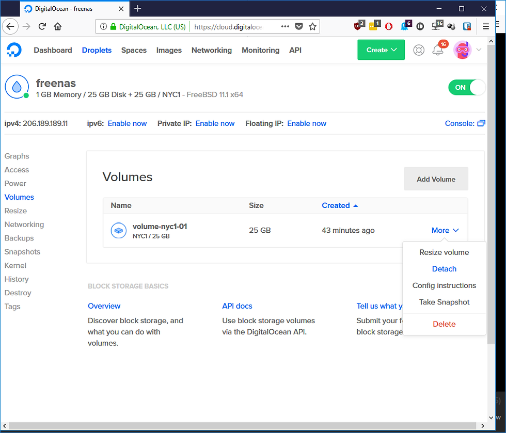This screenshot has width=506, height=433.
Task: Show site information icon
Action: (x=103, y=26)
